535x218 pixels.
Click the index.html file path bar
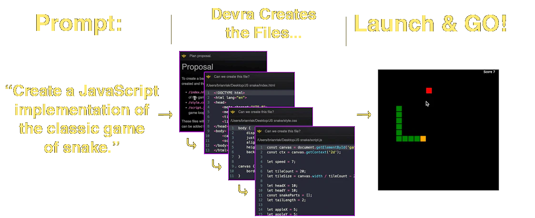(244, 85)
